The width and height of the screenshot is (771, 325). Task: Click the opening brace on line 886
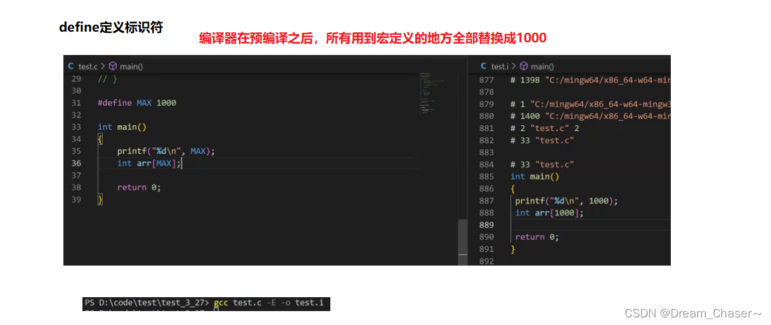coord(513,188)
